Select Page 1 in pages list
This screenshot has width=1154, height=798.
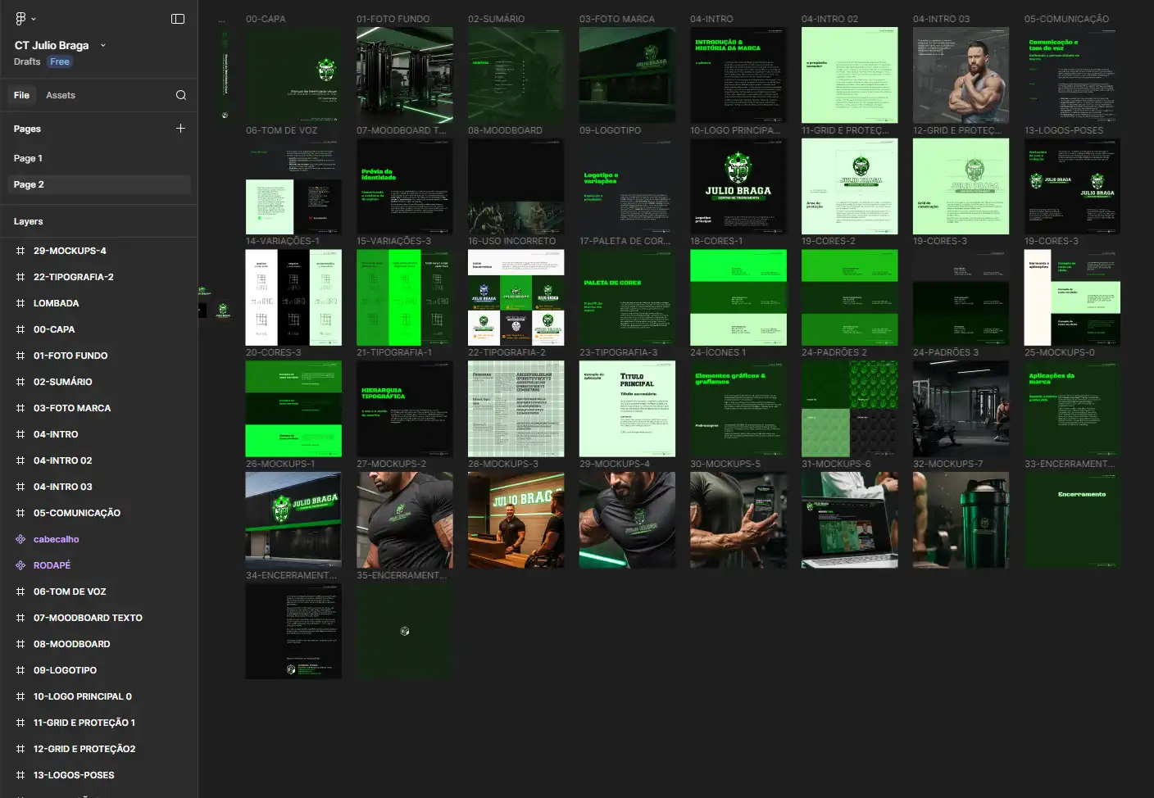click(28, 158)
